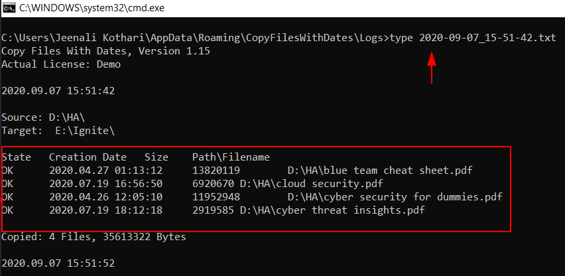Click cyber security for dummies.pdf entry
The width and height of the screenshot is (565, 276).
click(395, 197)
